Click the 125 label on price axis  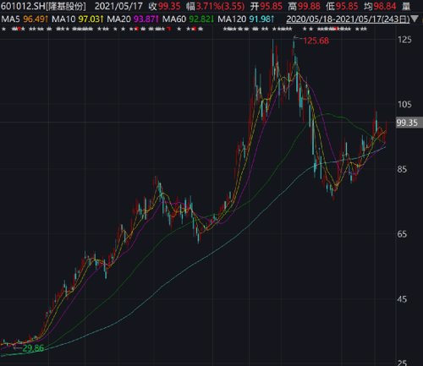coord(404,40)
